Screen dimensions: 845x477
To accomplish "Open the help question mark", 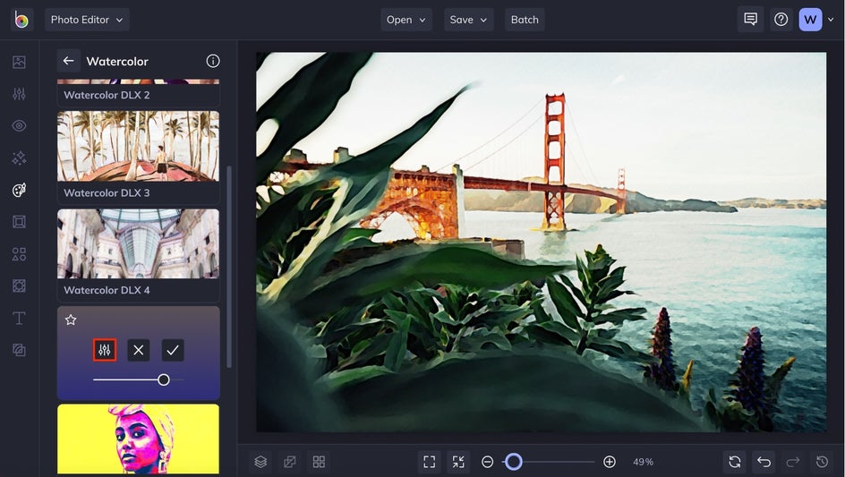I will (781, 20).
